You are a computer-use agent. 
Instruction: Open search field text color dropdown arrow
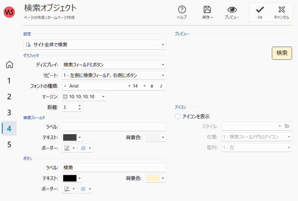(79, 138)
